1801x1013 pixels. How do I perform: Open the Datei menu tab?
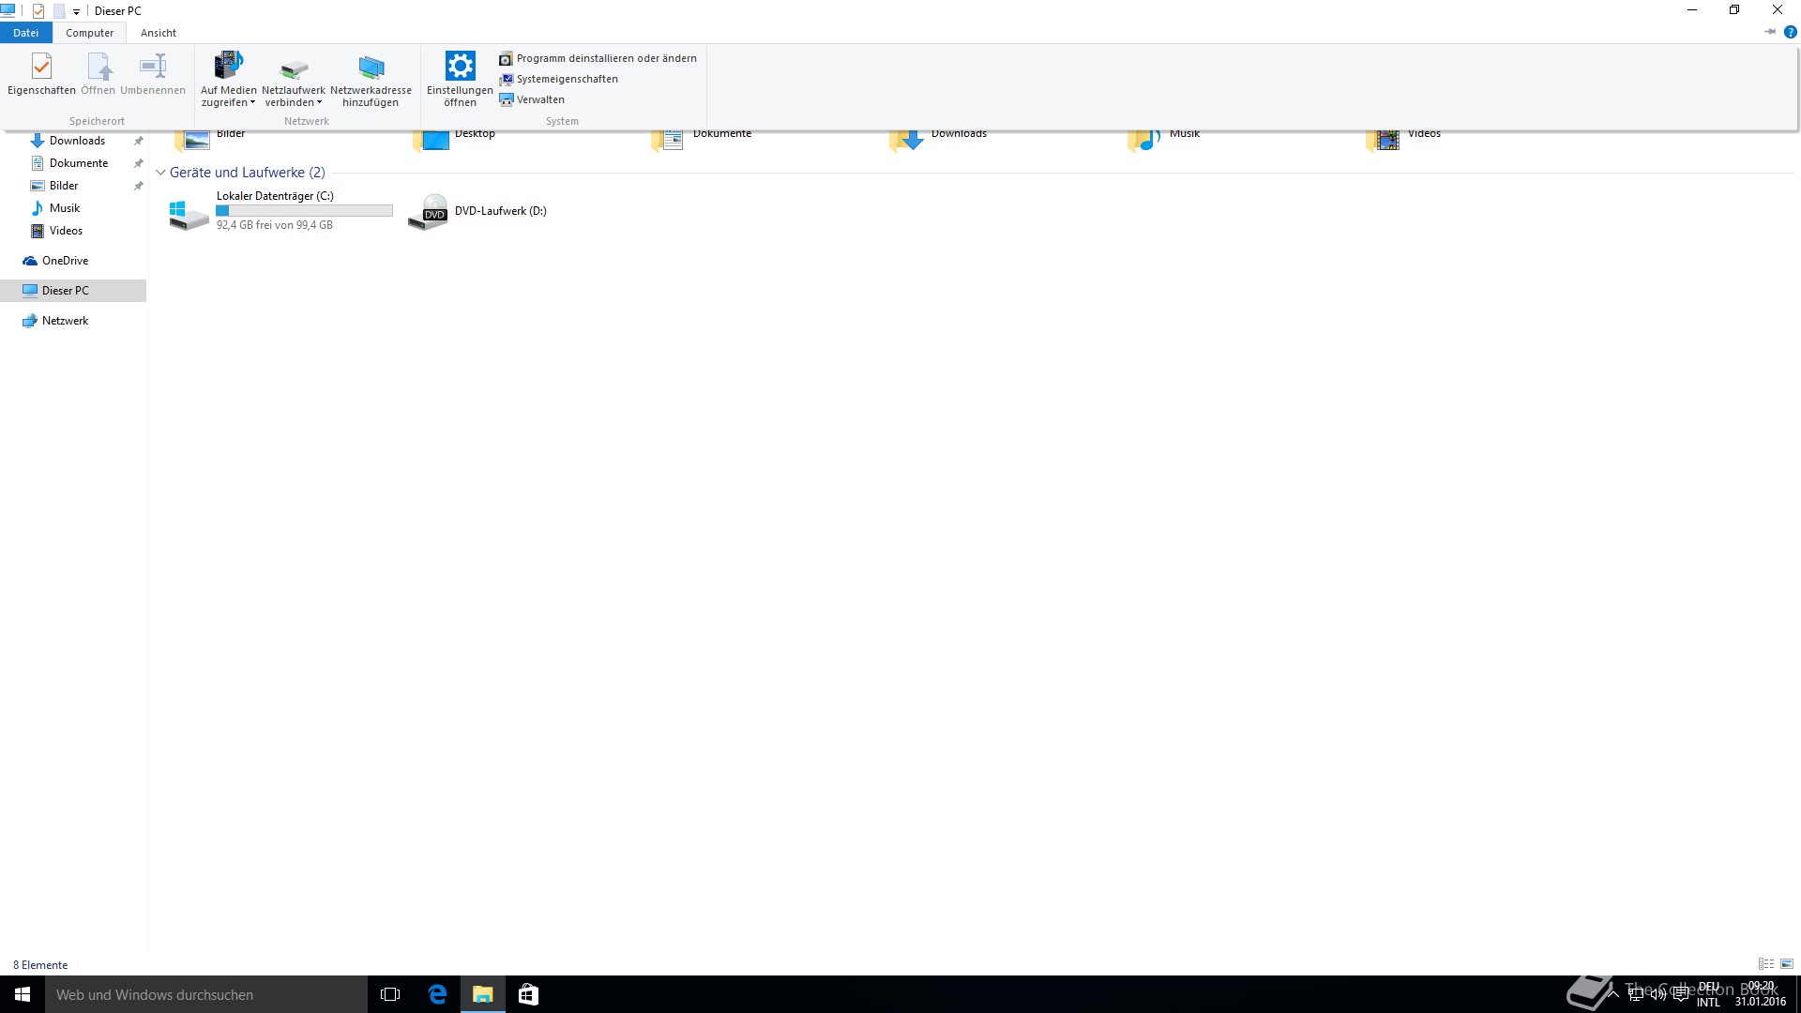click(x=25, y=33)
